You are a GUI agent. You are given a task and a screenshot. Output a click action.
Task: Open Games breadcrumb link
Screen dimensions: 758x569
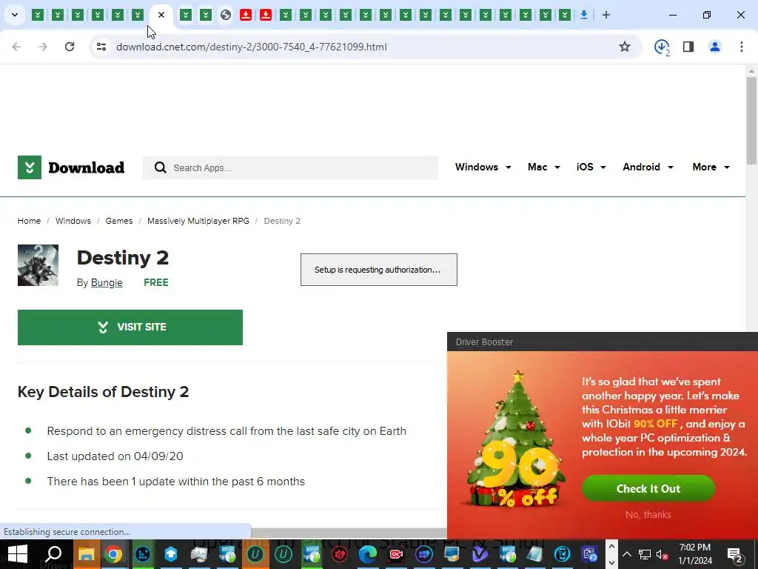[x=119, y=221]
